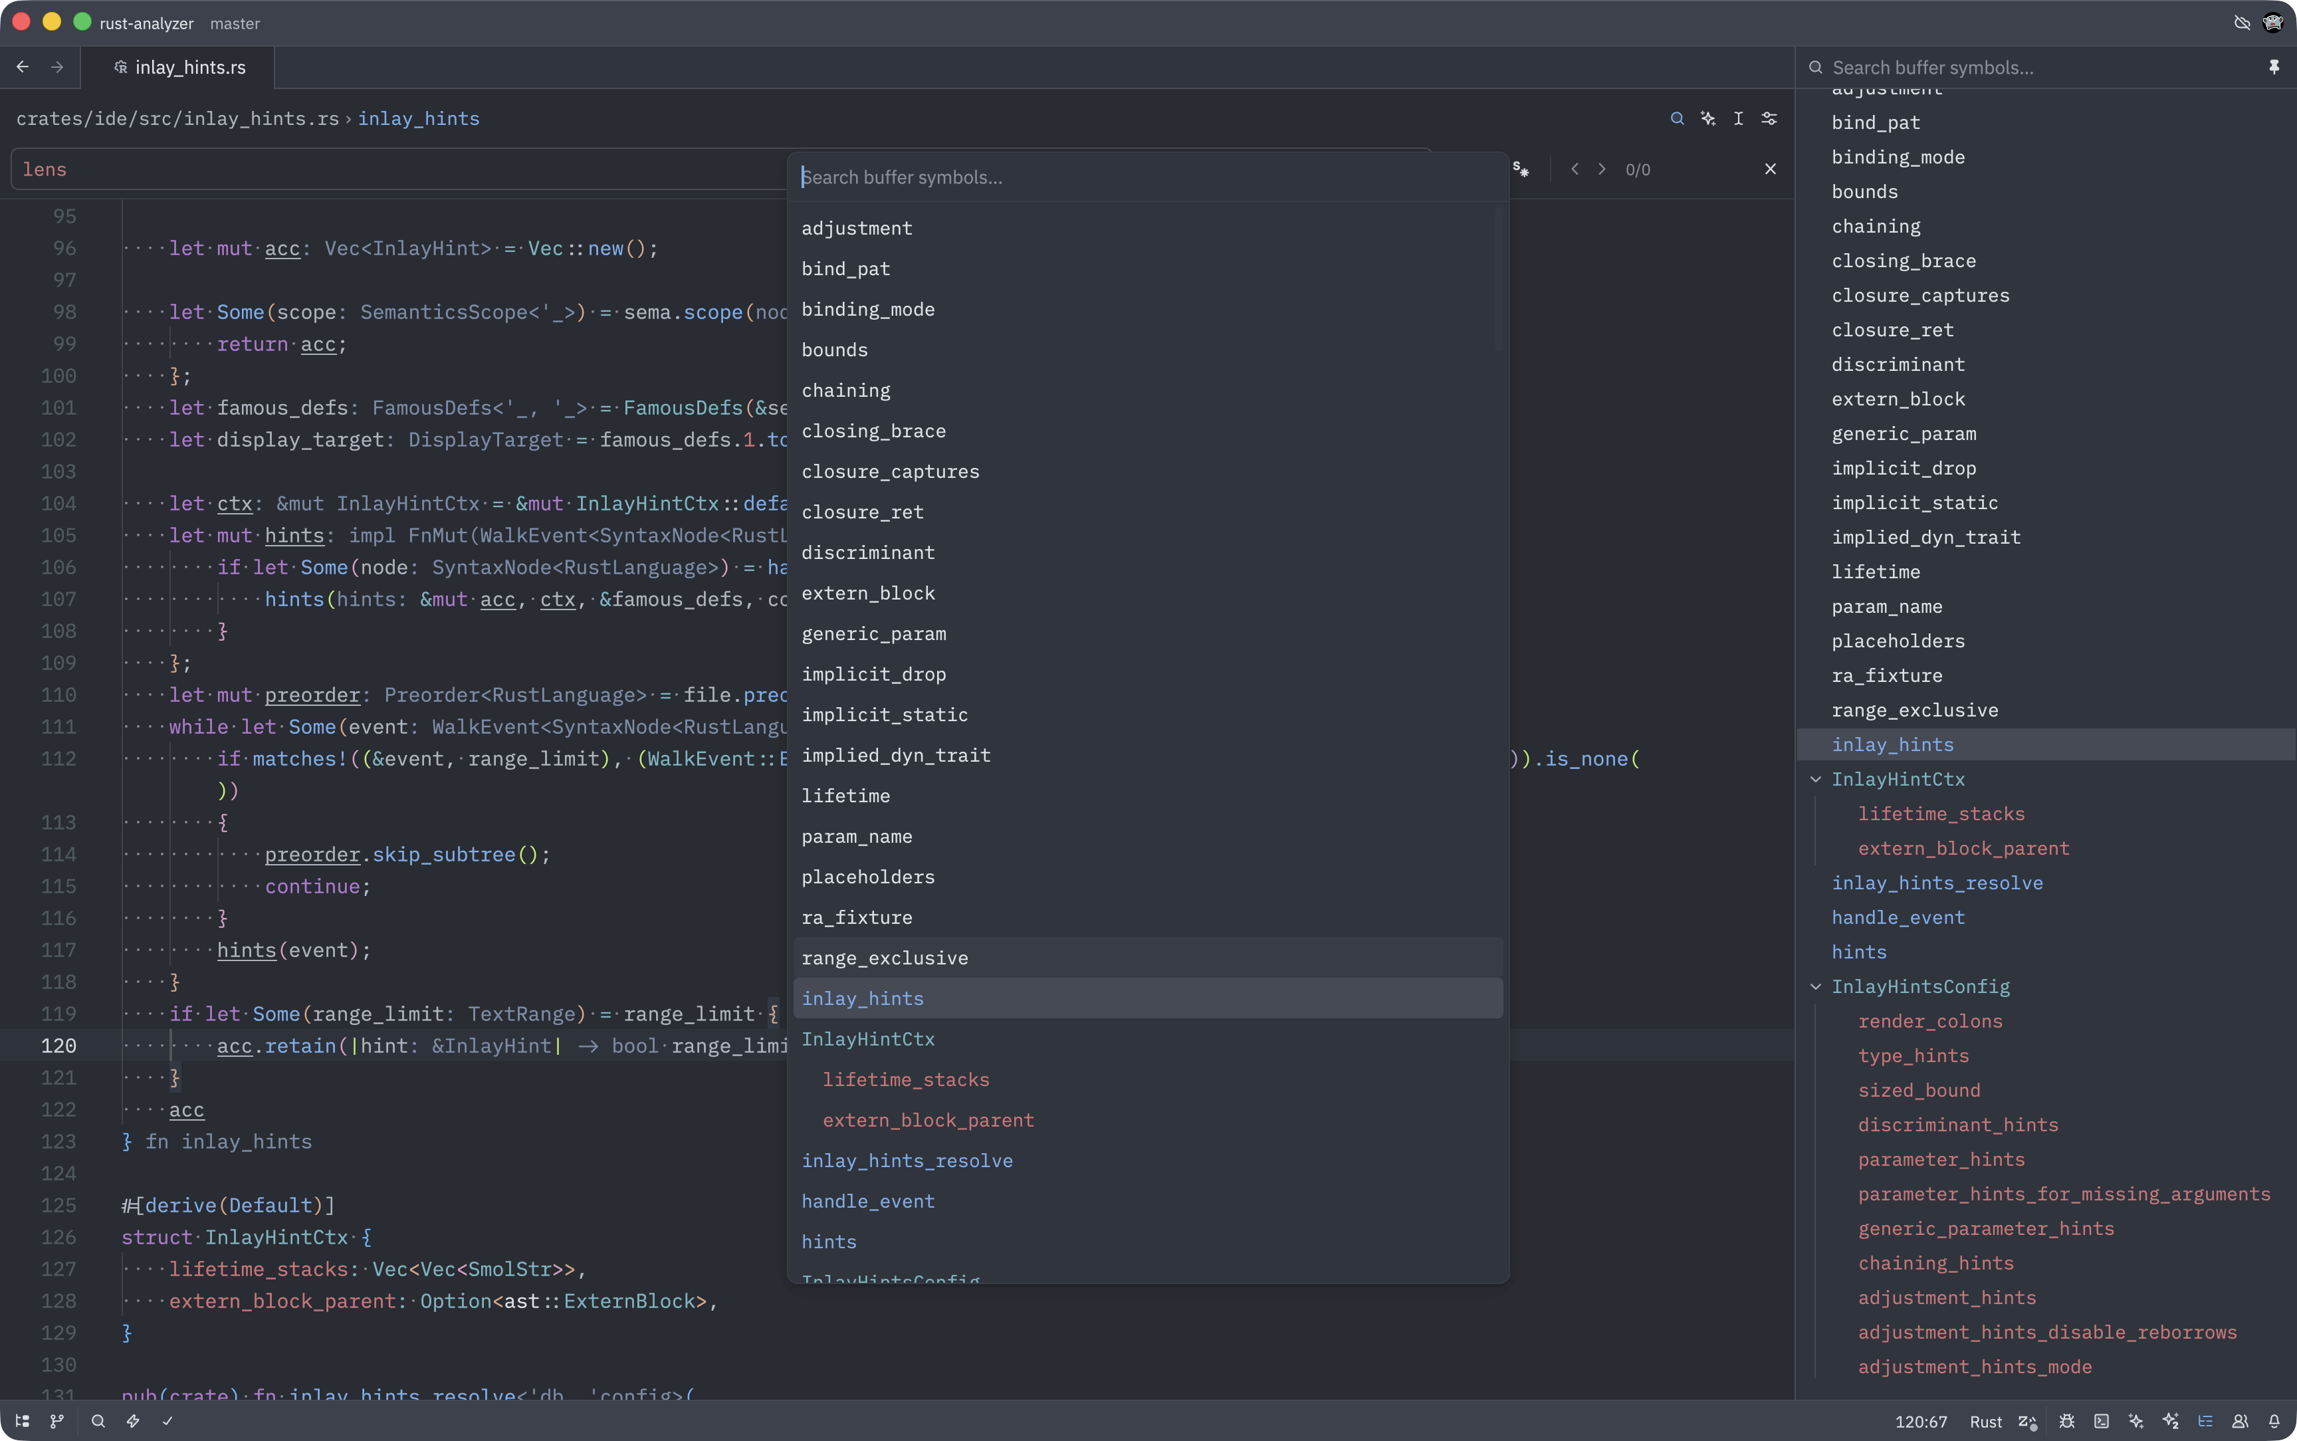This screenshot has height=1441, width=2297.
Task: Go to next search match arrow
Action: 1602,169
